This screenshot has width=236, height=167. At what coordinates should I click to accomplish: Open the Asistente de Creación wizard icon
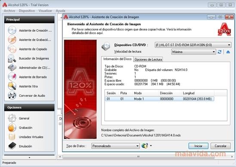point(12,30)
